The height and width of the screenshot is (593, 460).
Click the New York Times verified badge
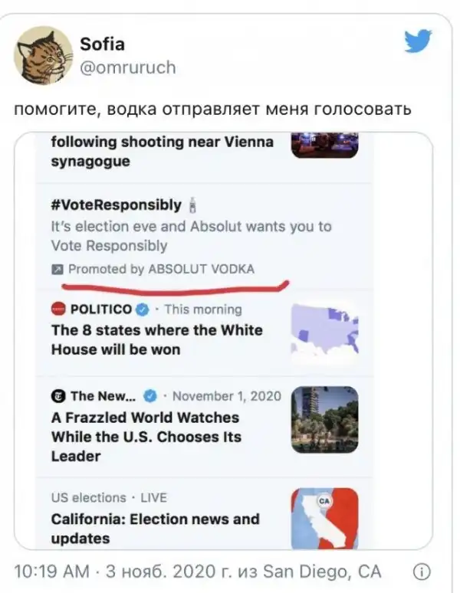pos(151,396)
